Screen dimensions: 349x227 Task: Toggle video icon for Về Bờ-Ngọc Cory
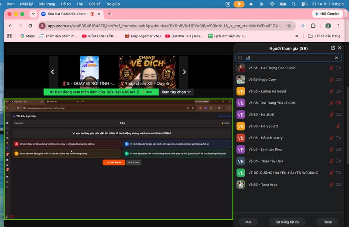coord(338,80)
